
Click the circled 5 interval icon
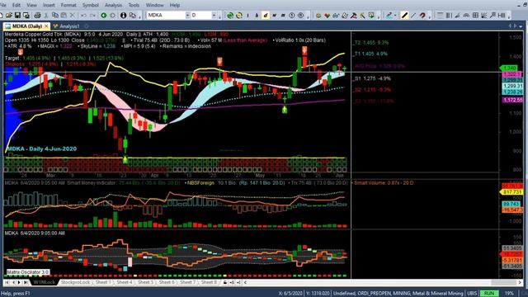[291, 15]
